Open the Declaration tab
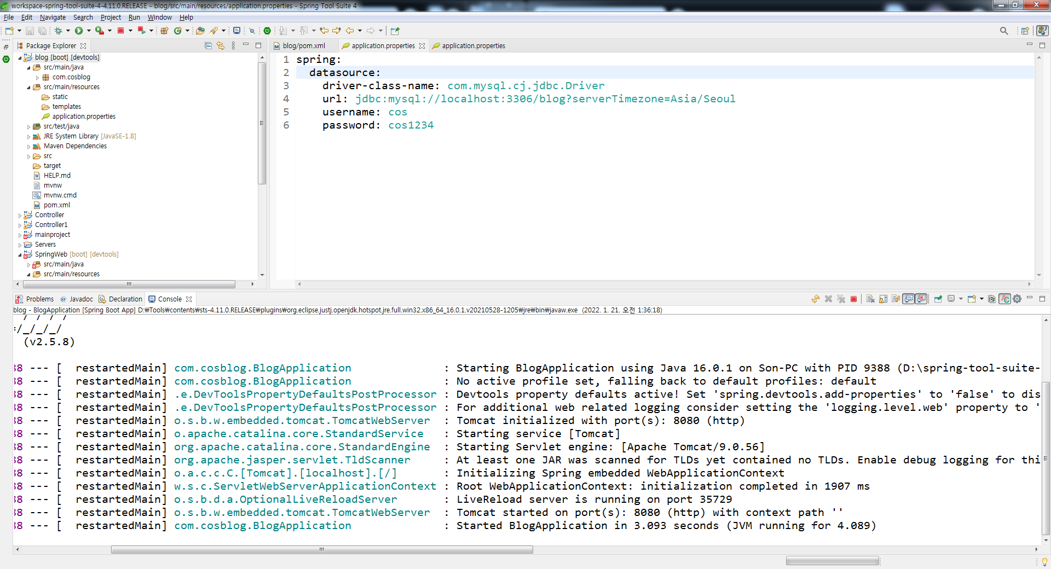This screenshot has width=1051, height=569. 120,299
